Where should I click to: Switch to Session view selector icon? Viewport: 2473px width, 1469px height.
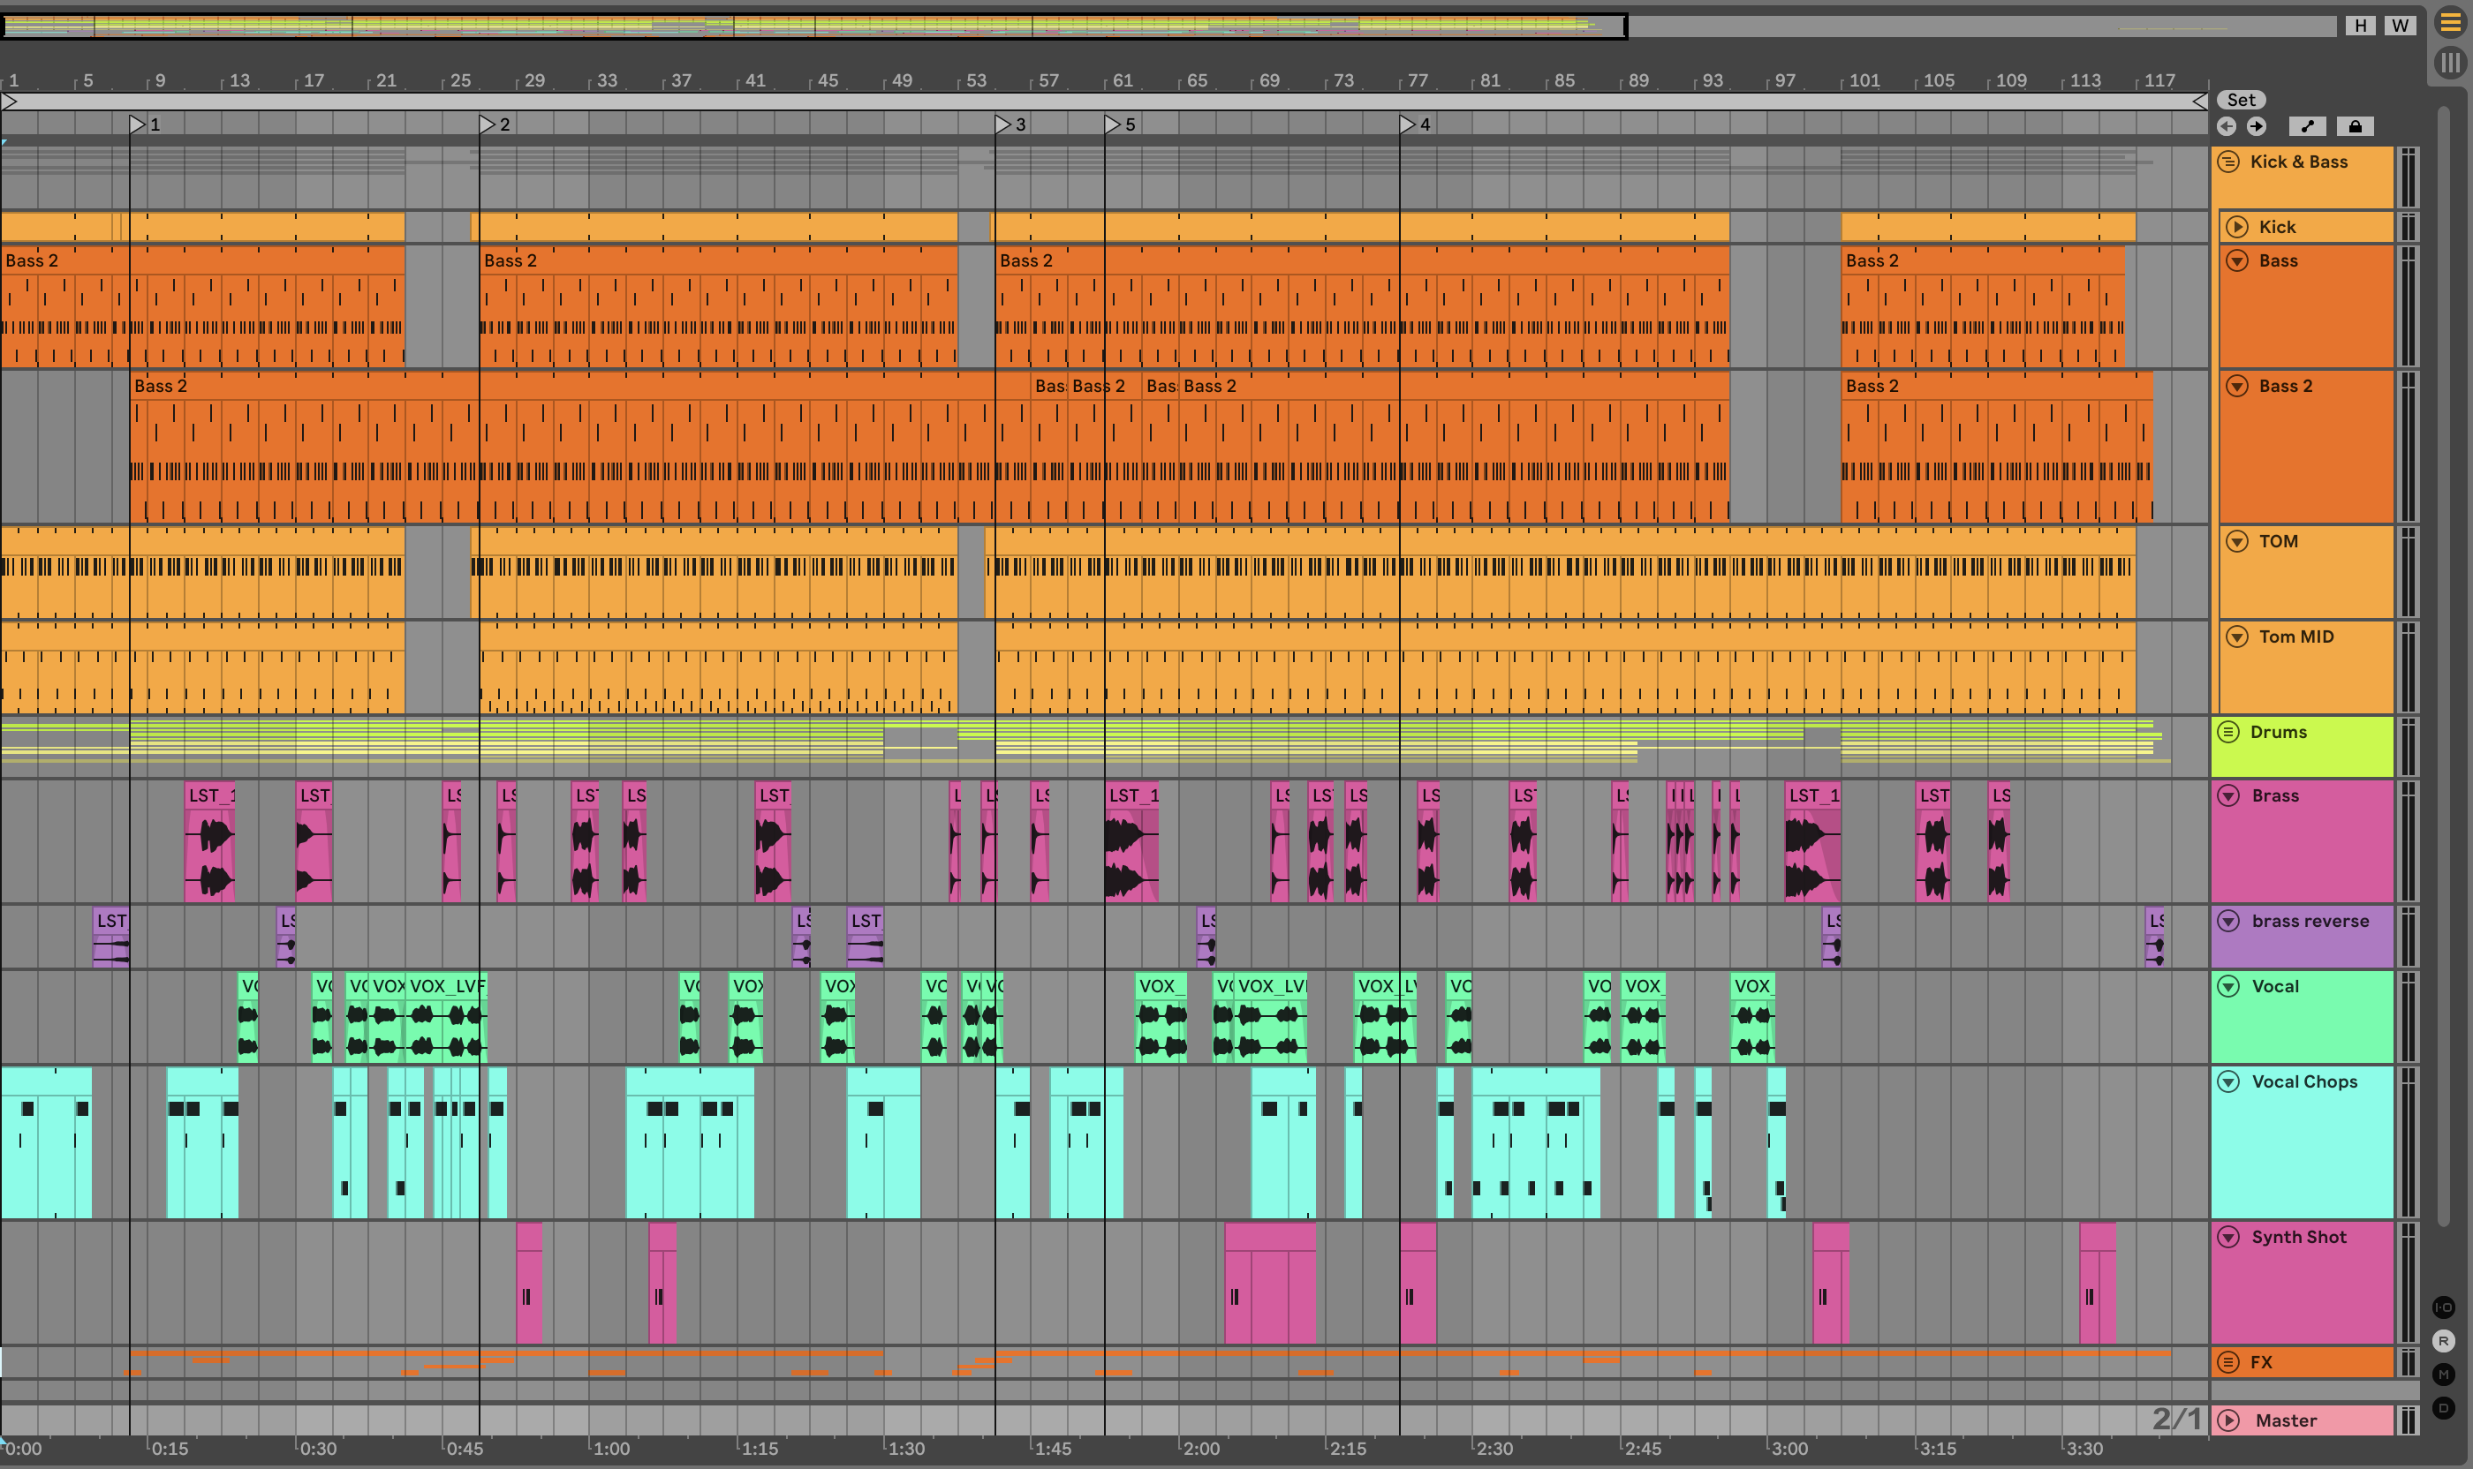click(x=2450, y=64)
